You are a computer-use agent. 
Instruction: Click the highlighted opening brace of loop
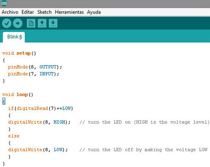(4, 101)
